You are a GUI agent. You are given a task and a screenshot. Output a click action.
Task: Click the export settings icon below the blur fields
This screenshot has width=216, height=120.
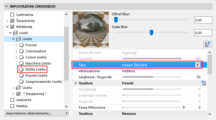tap(208, 44)
